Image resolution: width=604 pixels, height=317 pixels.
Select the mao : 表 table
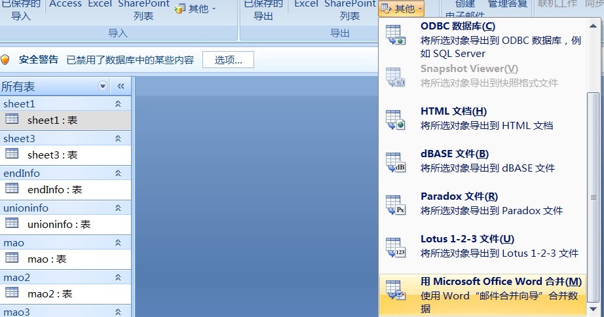click(66, 259)
